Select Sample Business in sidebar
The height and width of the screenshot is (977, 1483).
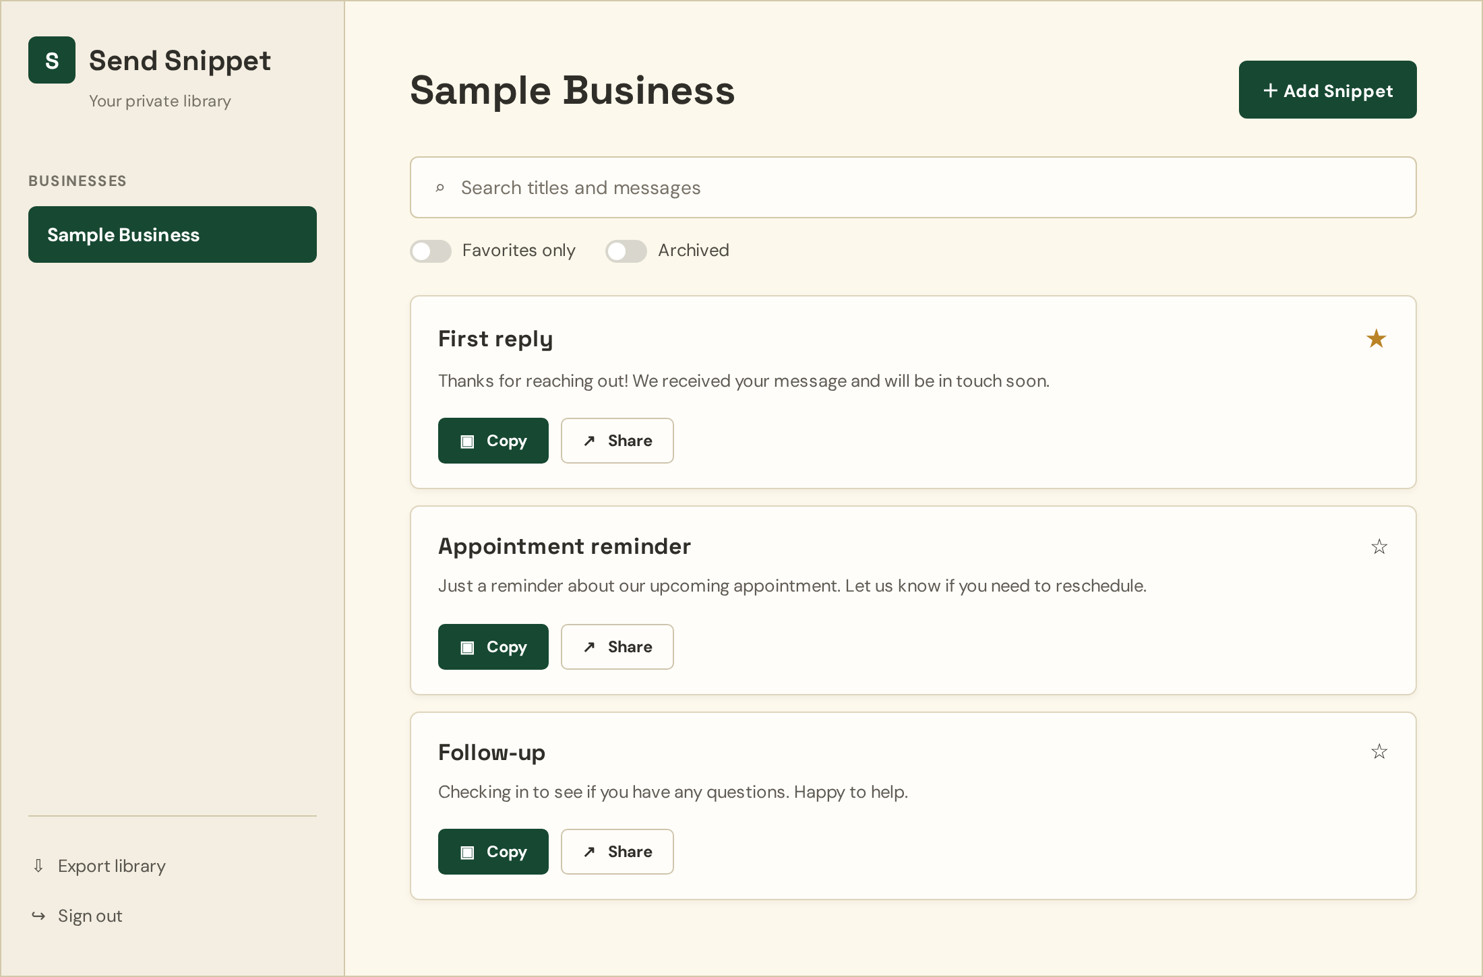[x=173, y=234]
